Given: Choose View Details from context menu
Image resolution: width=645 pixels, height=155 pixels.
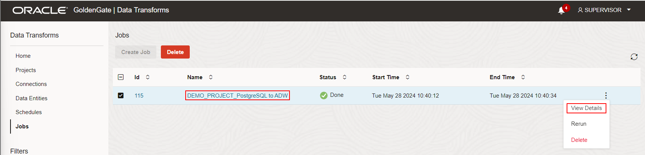Looking at the screenshot, I should 586,108.
